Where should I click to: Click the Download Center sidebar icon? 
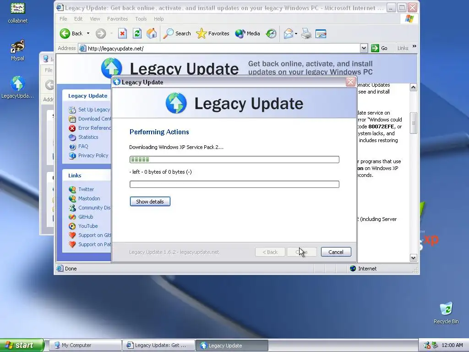tap(72, 119)
